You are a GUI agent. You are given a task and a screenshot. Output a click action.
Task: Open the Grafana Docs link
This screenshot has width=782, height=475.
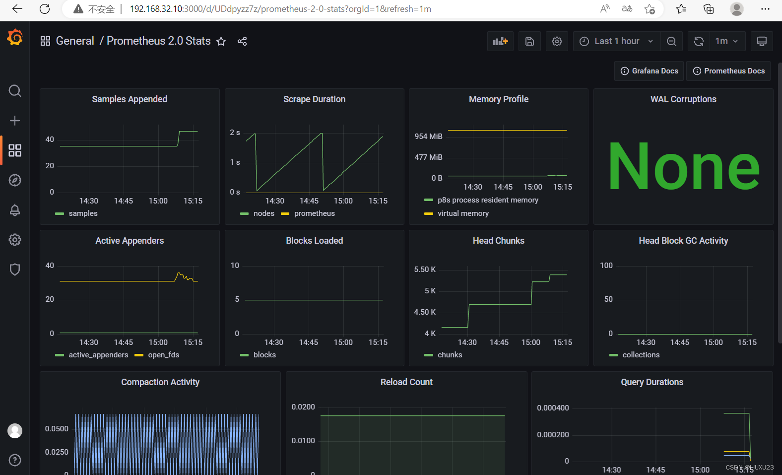tap(649, 71)
